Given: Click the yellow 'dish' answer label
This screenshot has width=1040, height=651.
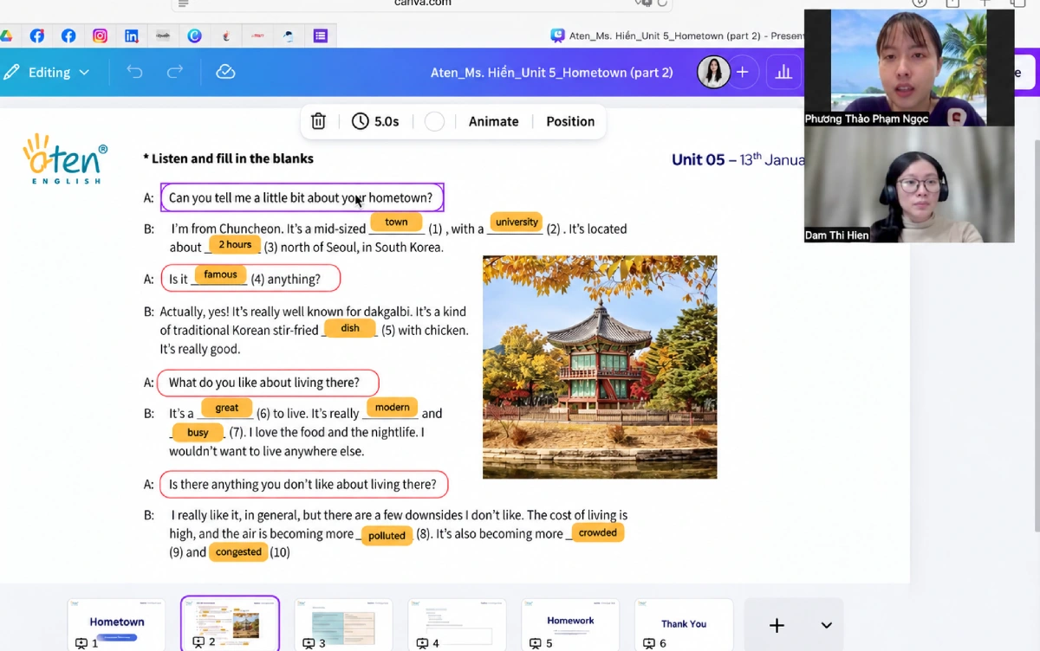Looking at the screenshot, I should [x=350, y=328].
